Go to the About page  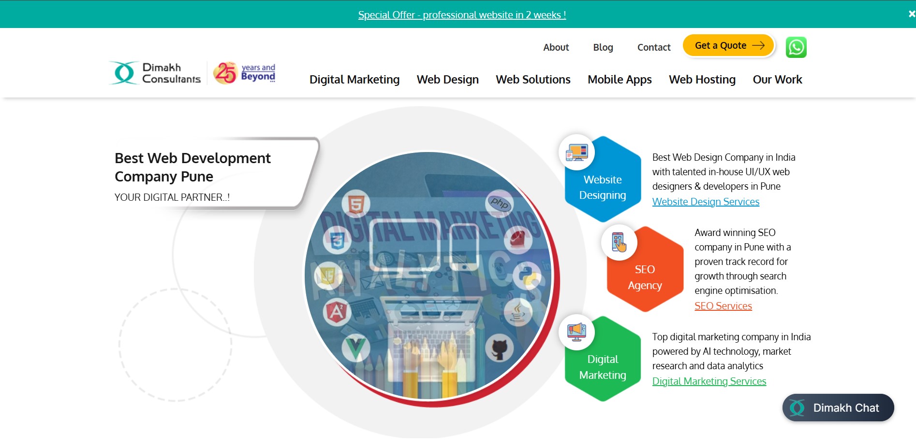coord(556,47)
